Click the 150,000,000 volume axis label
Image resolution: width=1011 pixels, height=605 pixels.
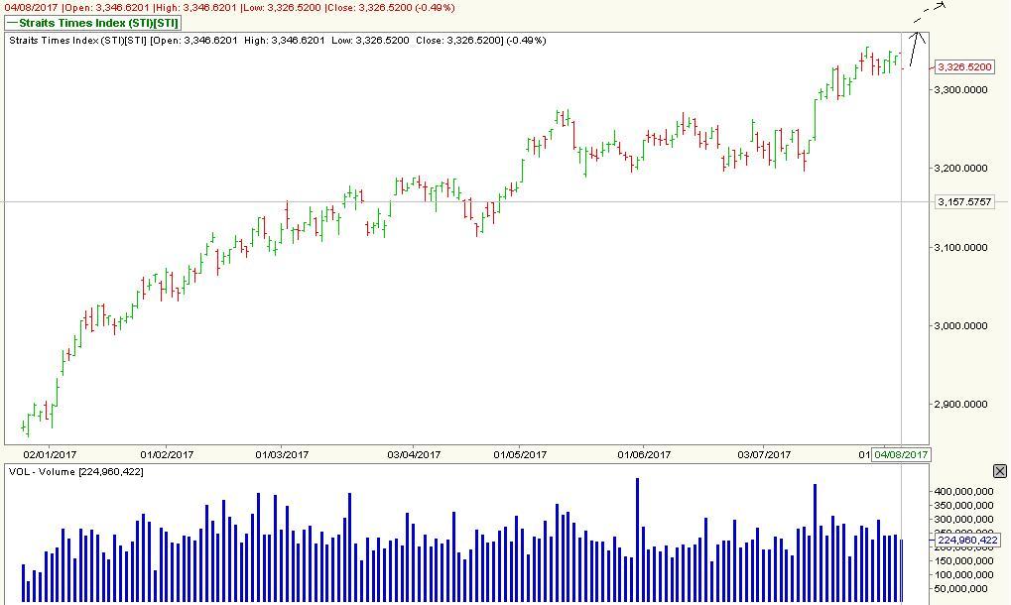tap(964, 561)
